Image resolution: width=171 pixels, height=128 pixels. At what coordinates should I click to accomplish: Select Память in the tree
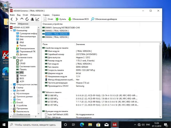click(x=21, y=69)
